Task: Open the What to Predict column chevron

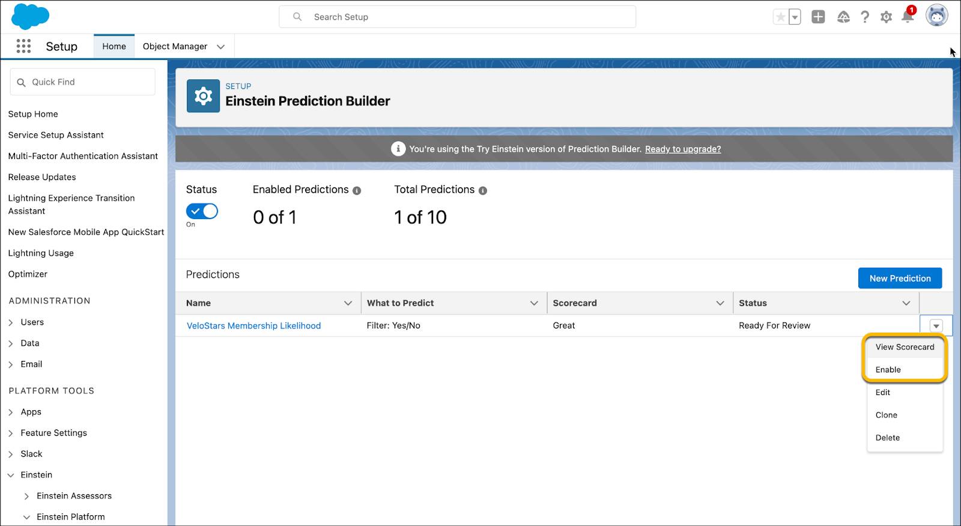Action: click(534, 303)
